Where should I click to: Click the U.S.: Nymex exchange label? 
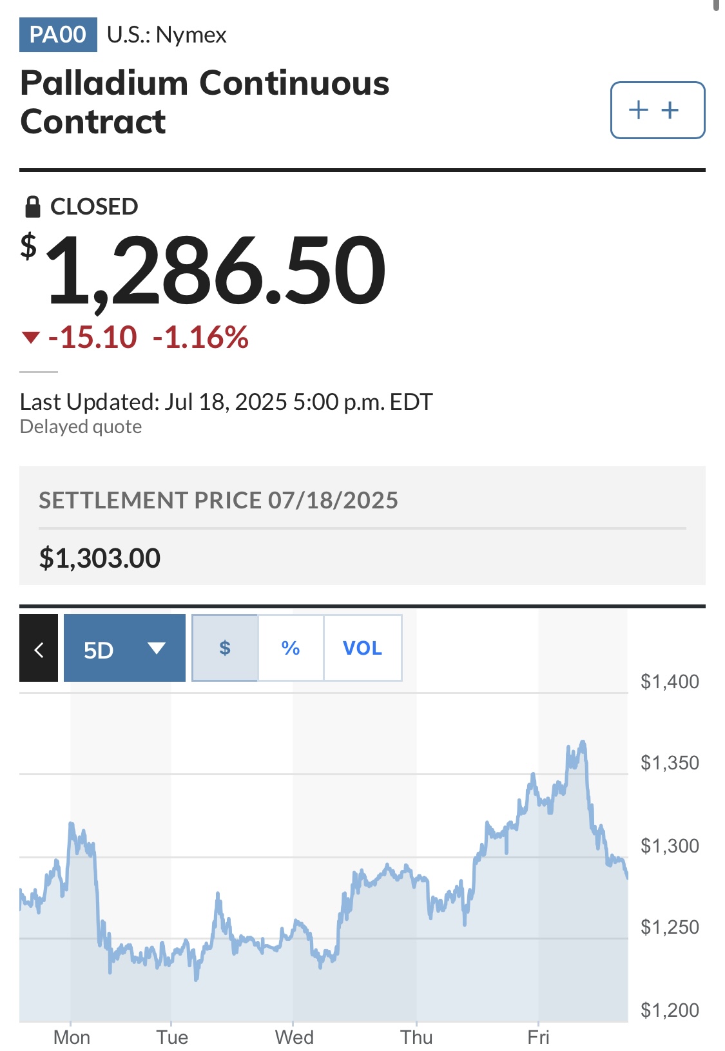(167, 35)
